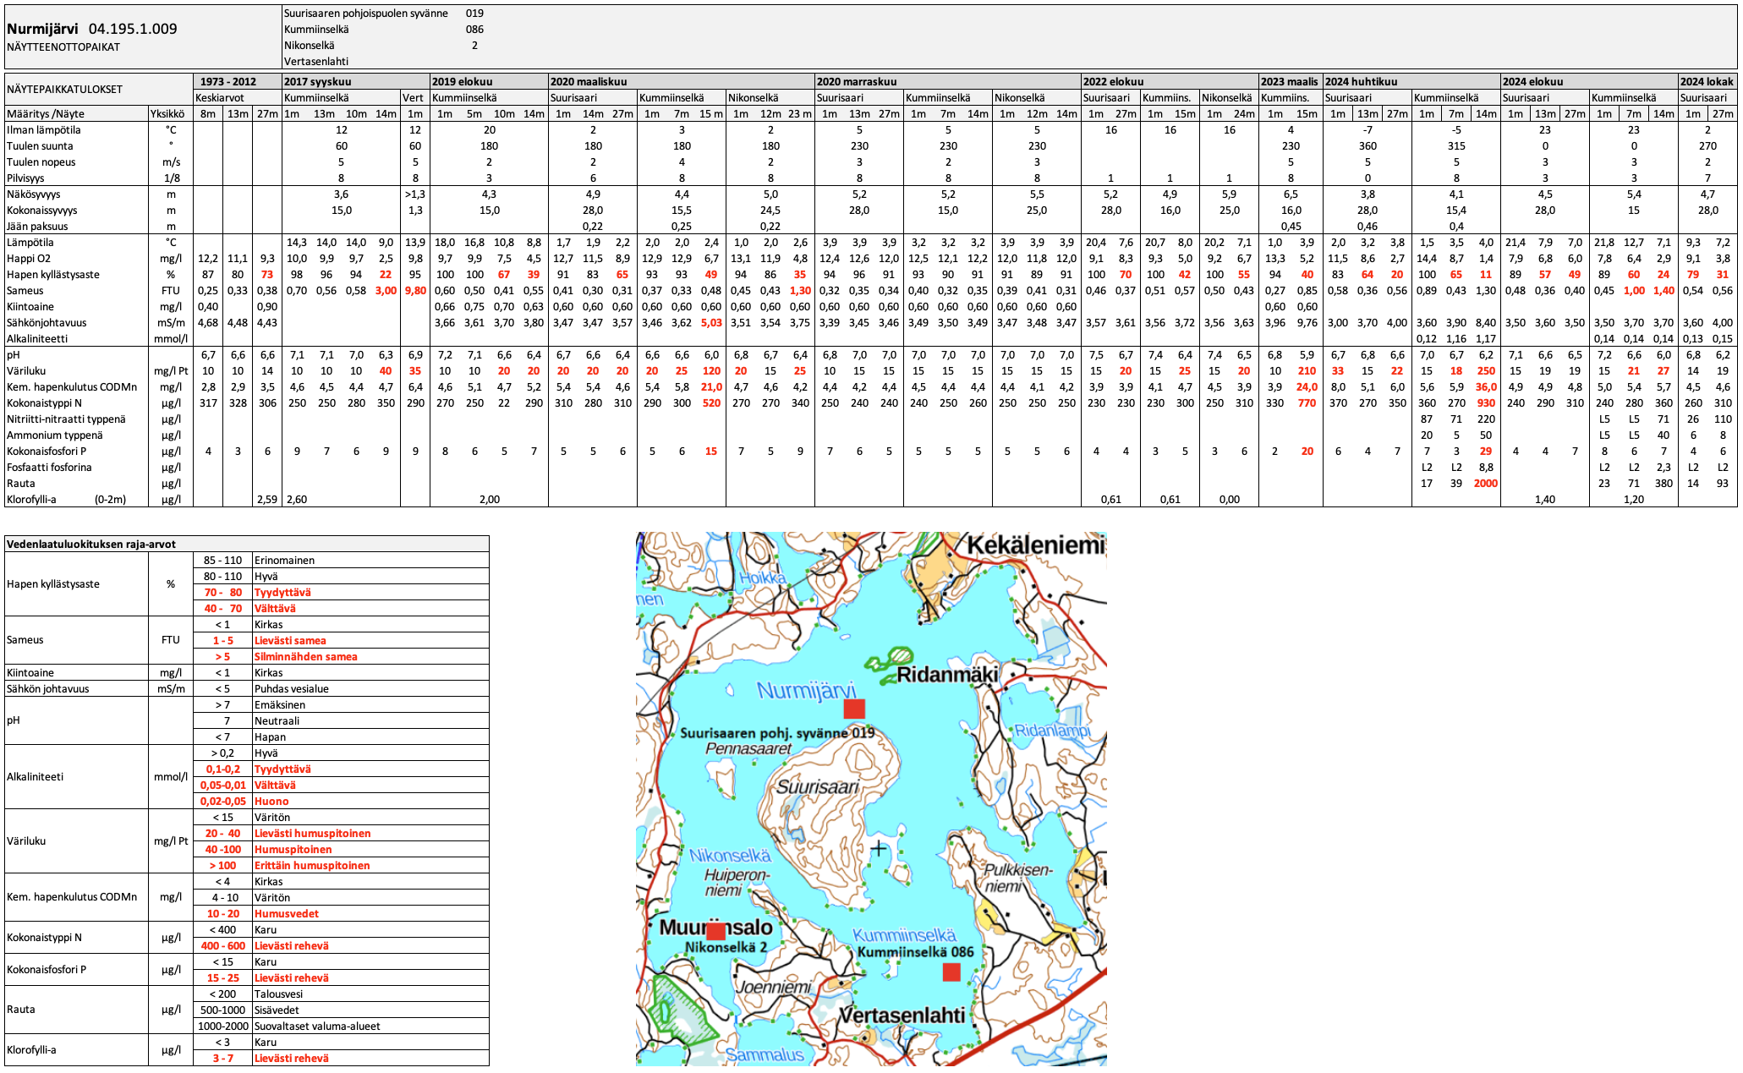Click the red marker at Suurisaaren pohj. syvänne 019

coord(854,709)
